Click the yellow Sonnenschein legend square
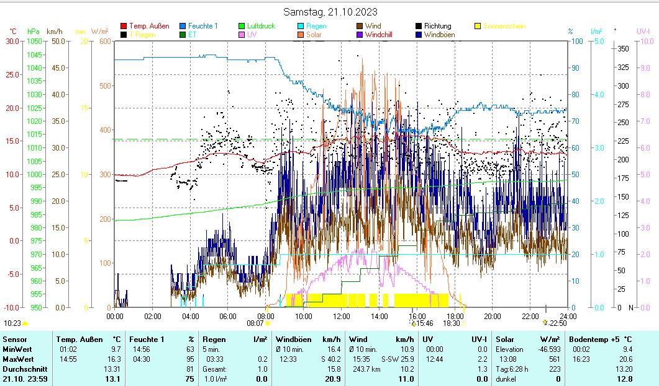Viewport: 659px width, 386px height. [478, 26]
